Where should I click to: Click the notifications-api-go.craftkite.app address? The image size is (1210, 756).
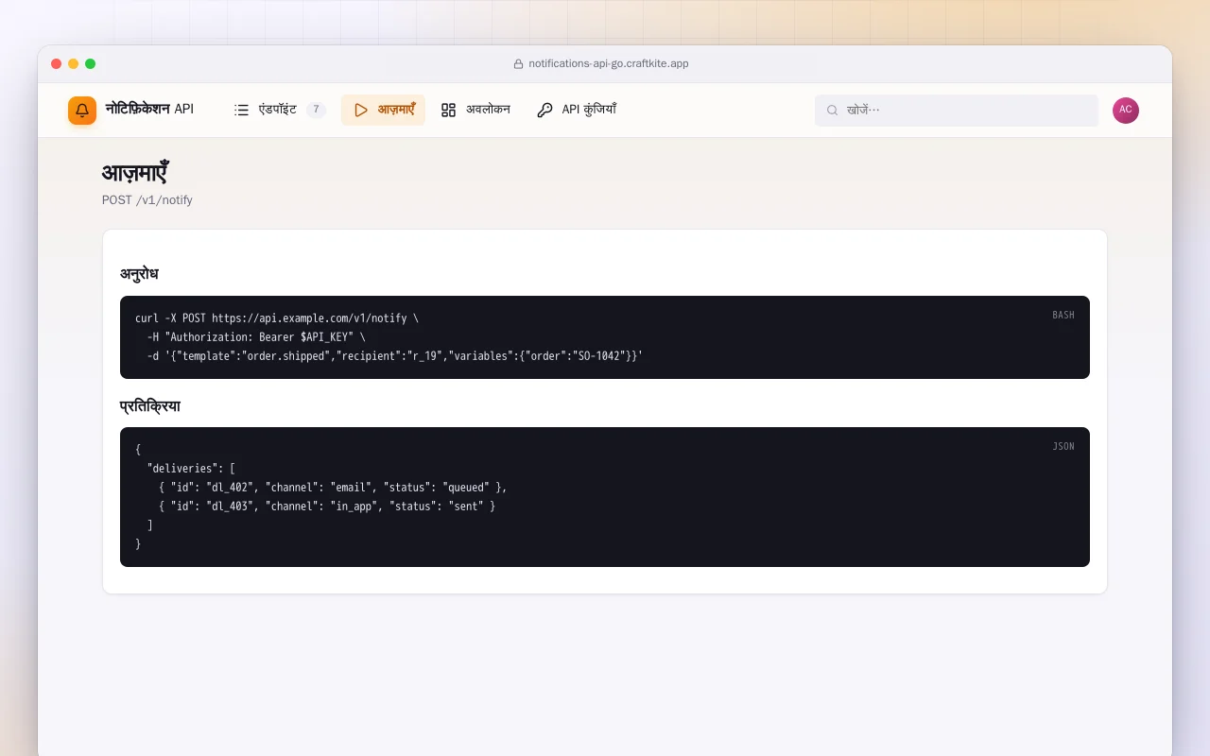pos(609,64)
